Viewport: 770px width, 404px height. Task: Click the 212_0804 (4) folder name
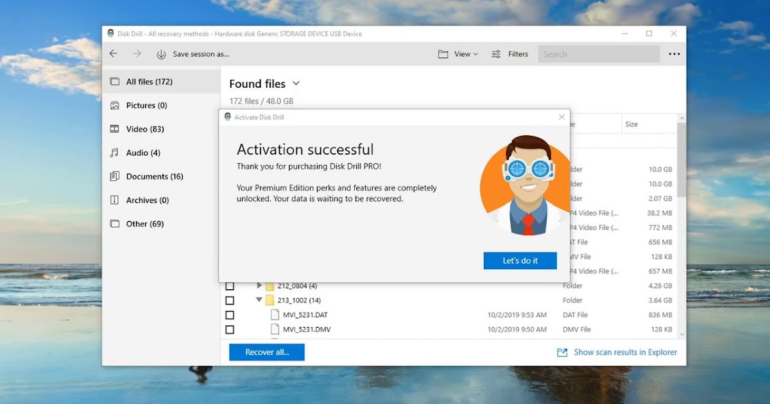(298, 286)
